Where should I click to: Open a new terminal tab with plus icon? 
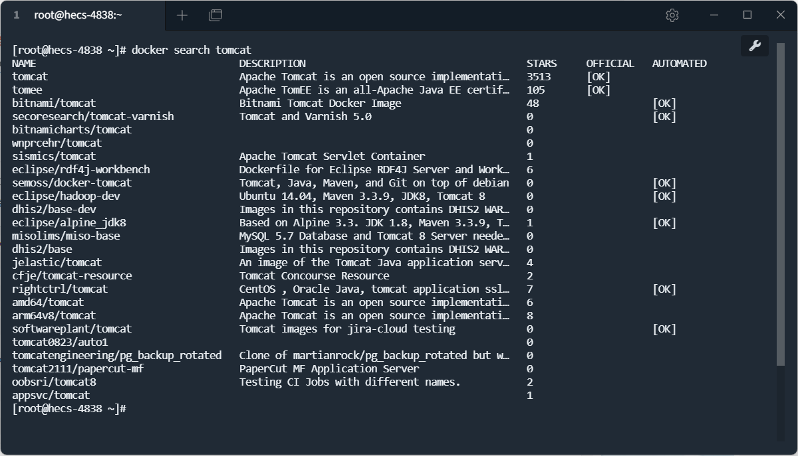[182, 15]
